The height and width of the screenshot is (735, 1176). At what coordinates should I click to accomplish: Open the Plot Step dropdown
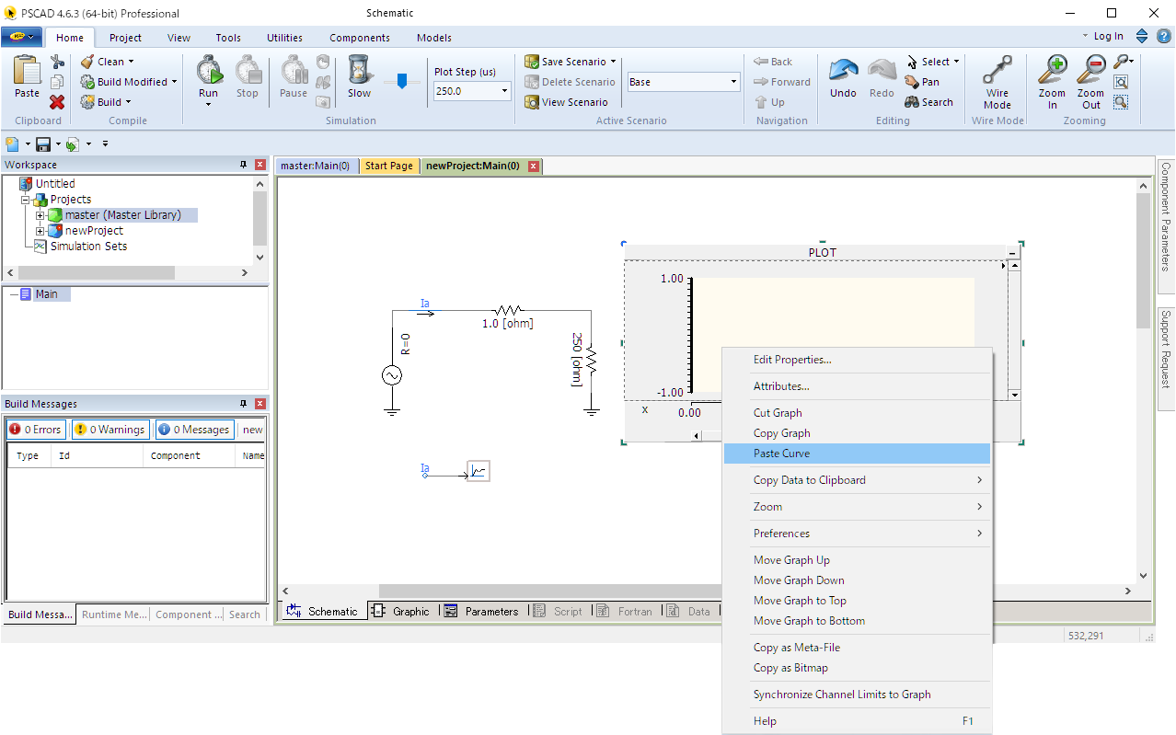[x=504, y=91]
